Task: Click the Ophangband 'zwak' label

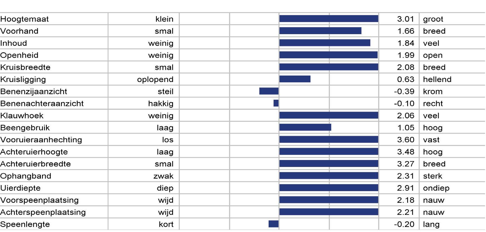Action: point(163,176)
